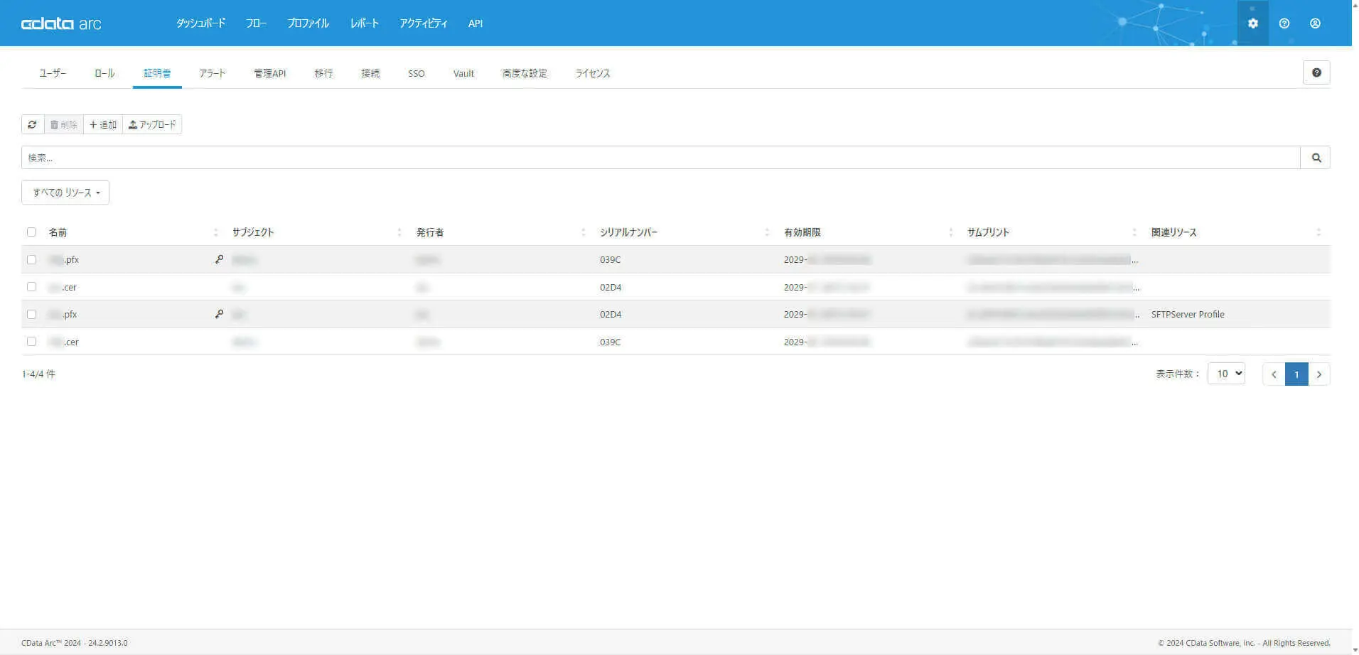This screenshot has width=1359, height=655.
Task: Open the settings gear icon in header
Action: 1252,23
